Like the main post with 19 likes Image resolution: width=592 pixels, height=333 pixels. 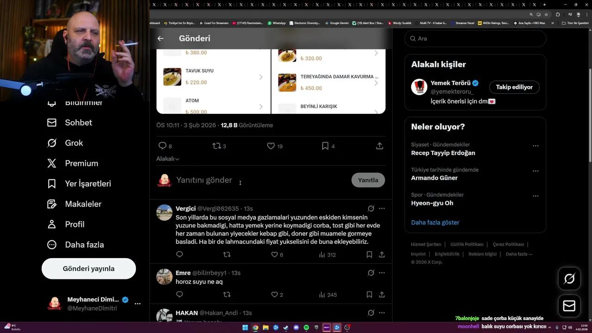[275, 146]
